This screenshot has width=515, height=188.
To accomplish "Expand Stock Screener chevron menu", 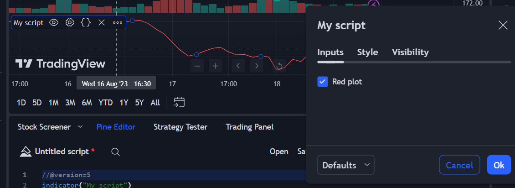I will coord(81,127).
